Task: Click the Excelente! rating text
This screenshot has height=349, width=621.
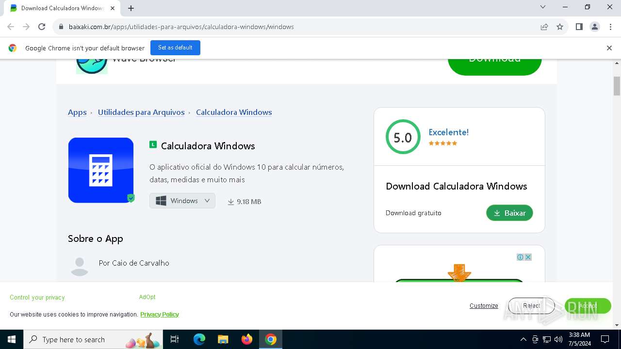Action: pyautogui.click(x=449, y=132)
